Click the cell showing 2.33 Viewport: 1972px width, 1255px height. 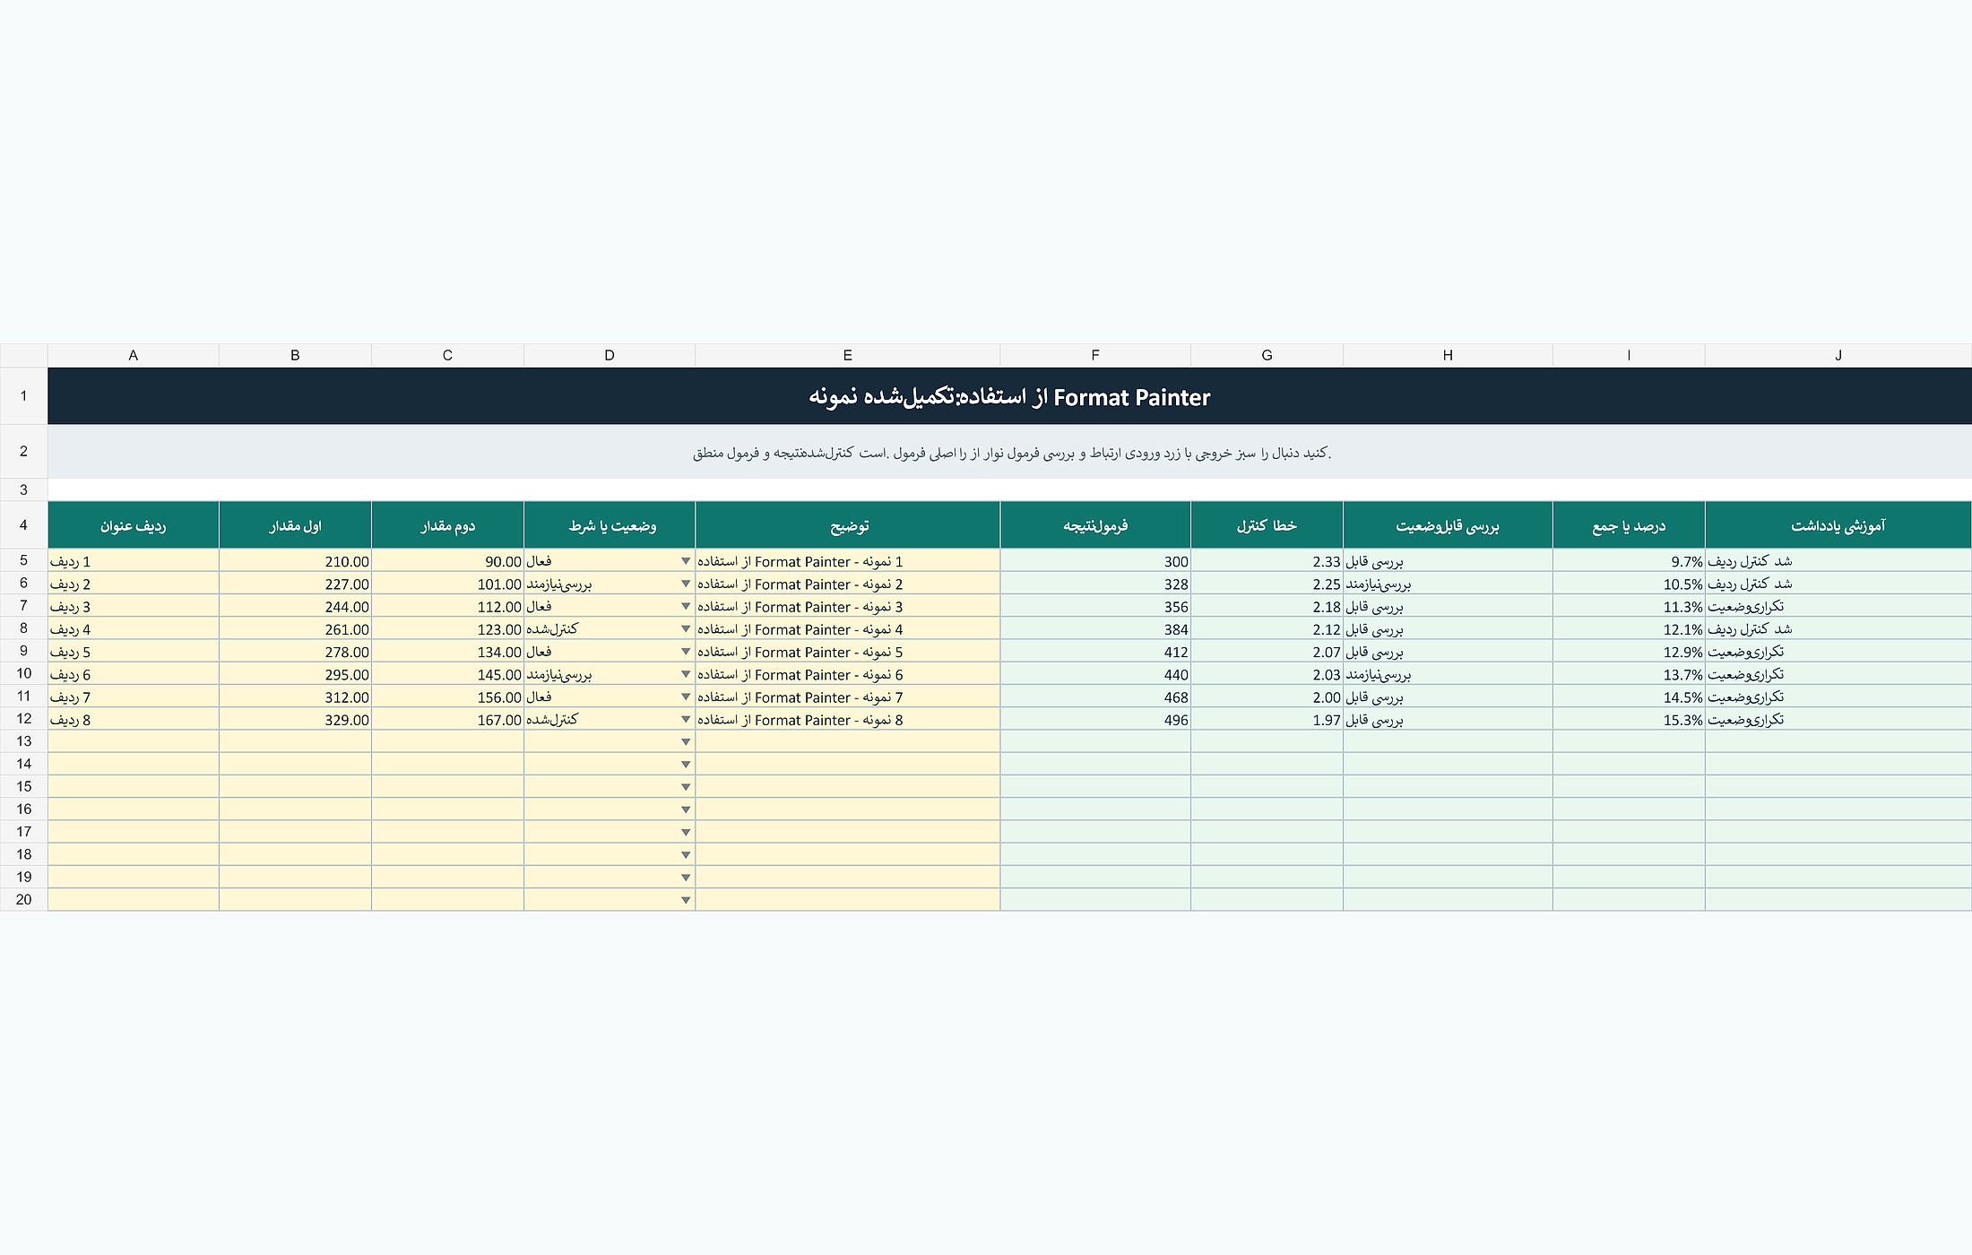pos(1267,561)
